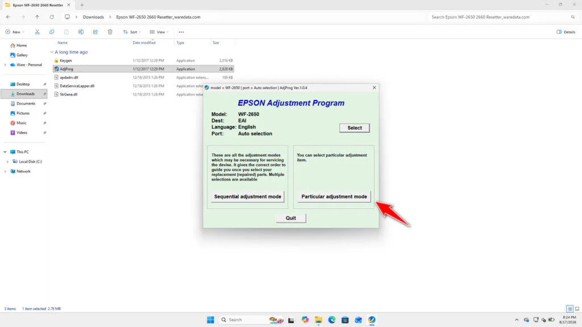Image resolution: width=582 pixels, height=327 pixels.
Task: Collapse the 'A long time ago' group
Action: (x=52, y=52)
